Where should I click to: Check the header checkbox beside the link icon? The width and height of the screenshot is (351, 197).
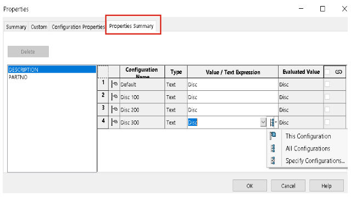(x=327, y=72)
